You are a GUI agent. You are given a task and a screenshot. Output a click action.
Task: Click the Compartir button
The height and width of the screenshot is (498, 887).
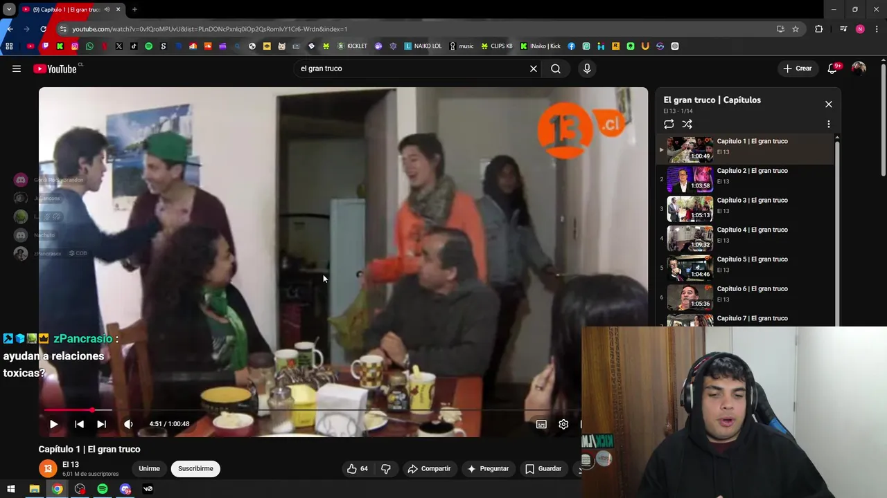(x=429, y=468)
